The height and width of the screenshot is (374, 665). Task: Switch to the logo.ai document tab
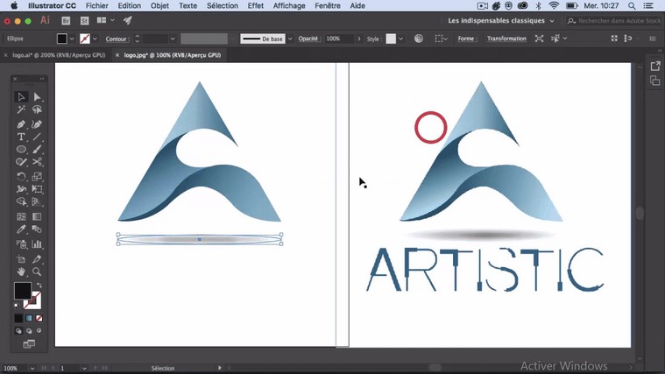click(59, 55)
